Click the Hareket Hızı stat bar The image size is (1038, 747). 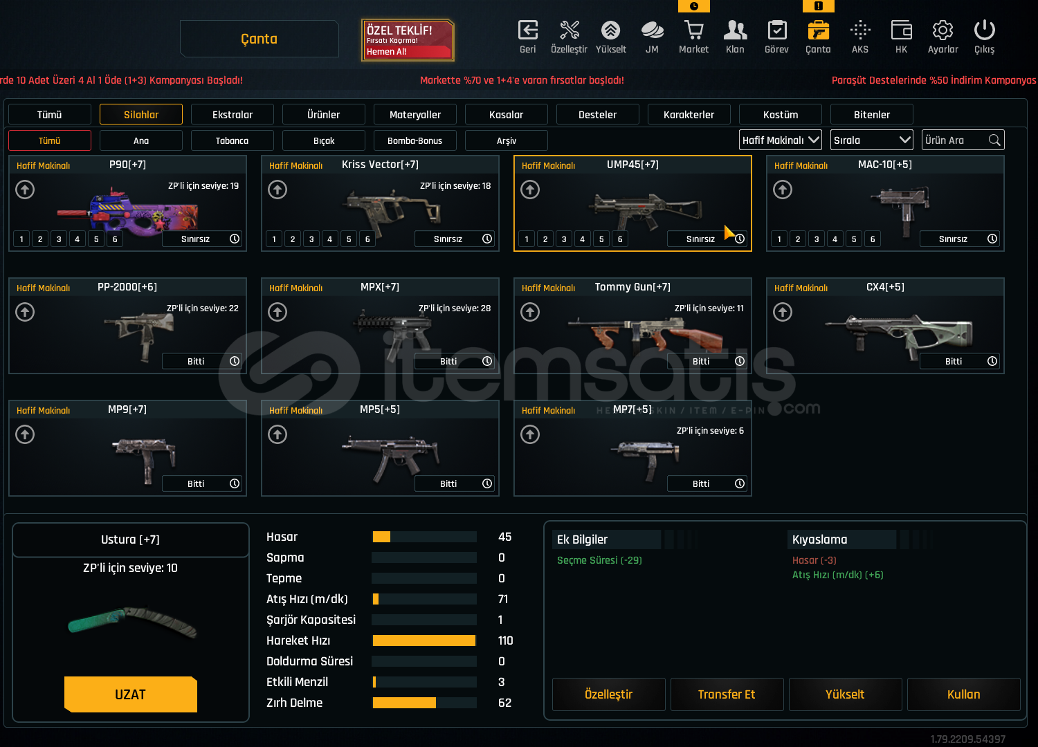point(424,640)
